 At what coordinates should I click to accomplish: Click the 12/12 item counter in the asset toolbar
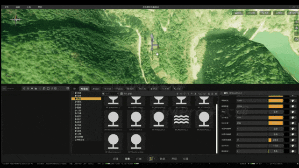(202, 94)
